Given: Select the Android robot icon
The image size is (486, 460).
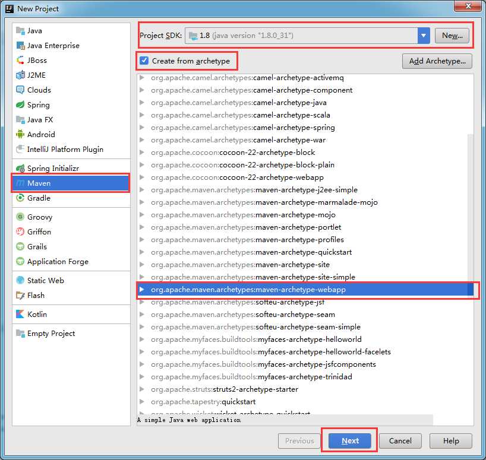Looking at the screenshot, I should pyautogui.click(x=20, y=135).
